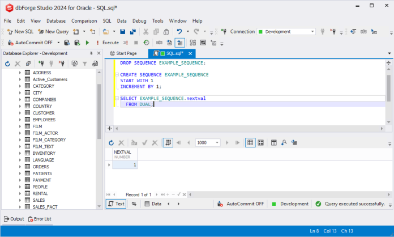The width and height of the screenshot is (394, 237).
Task: Click the New SQL toolbar button
Action: [x=20, y=32]
